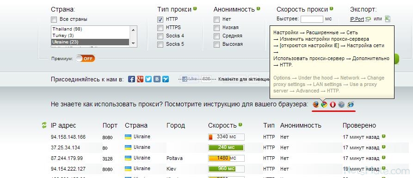Click the IP:Port export link
Image resolution: width=413 pixels, height=178 pixels.
tap(357, 19)
